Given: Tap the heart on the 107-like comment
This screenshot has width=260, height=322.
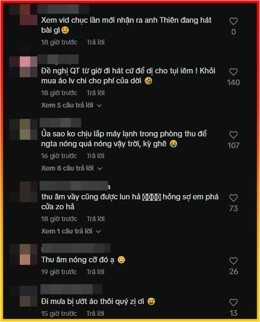Looking at the screenshot, I should point(234,135).
